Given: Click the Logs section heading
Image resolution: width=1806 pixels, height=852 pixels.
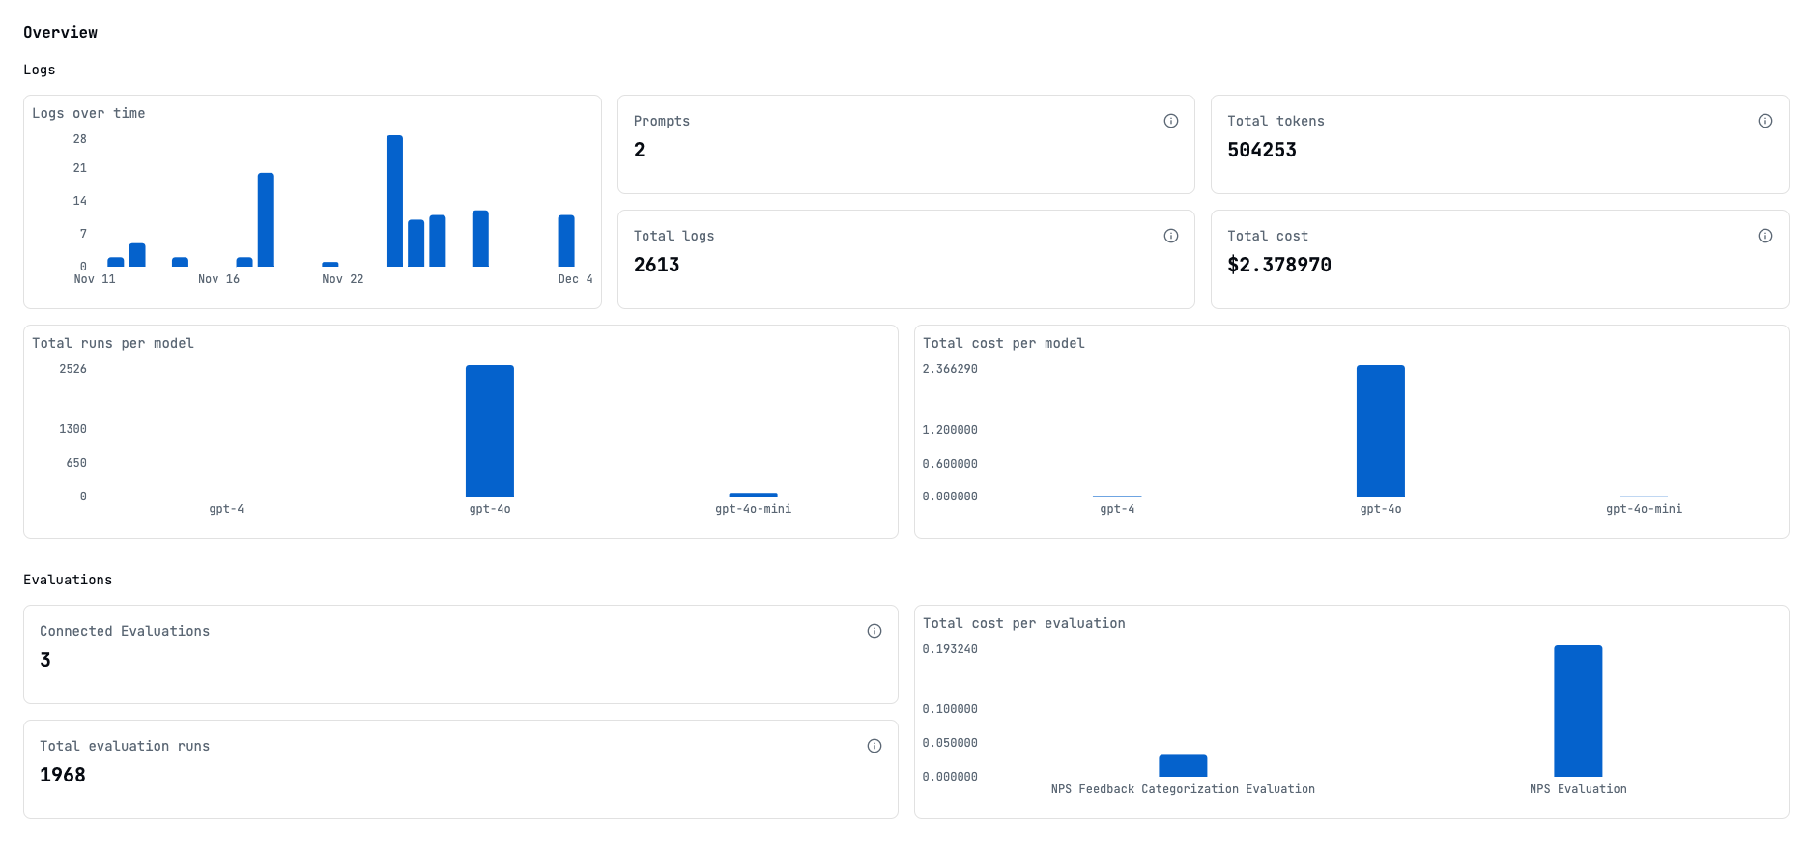Looking at the screenshot, I should [x=40, y=70].
